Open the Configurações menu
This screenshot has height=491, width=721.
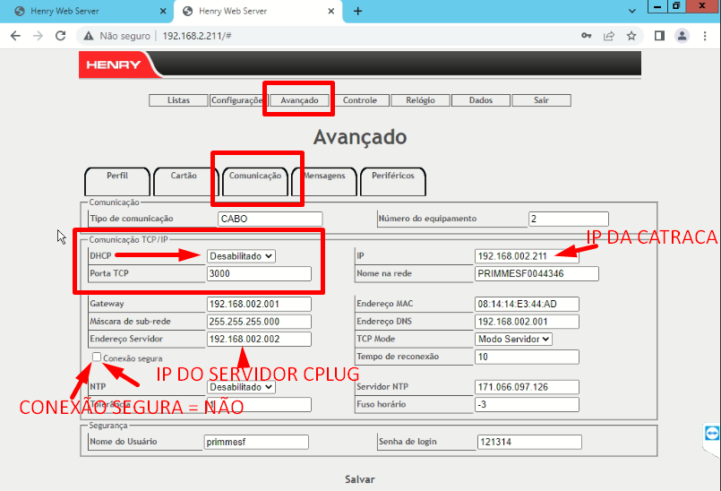point(236,100)
